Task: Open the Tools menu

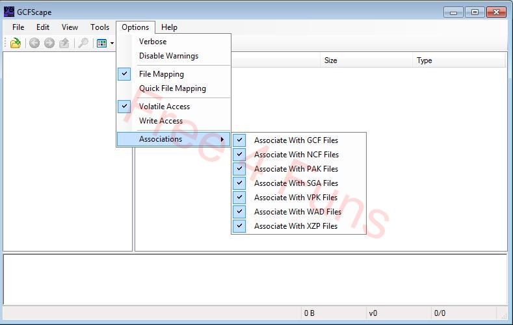Action: [x=99, y=27]
